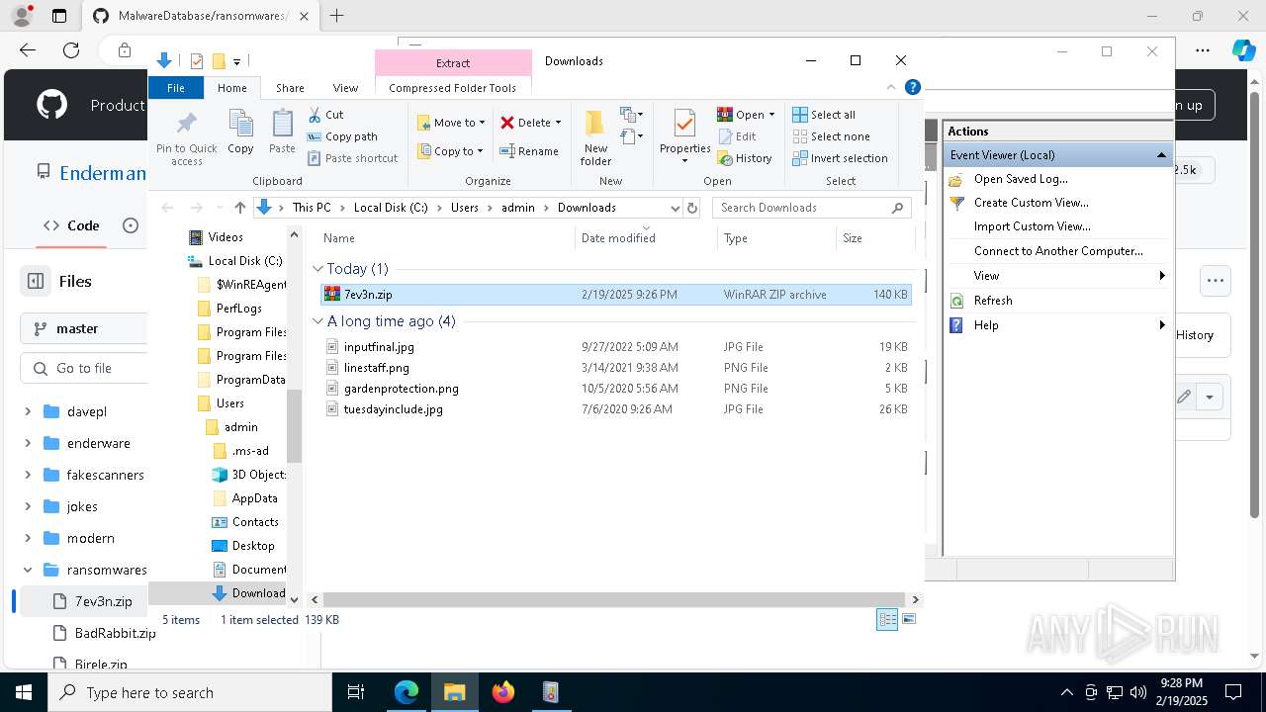Go up one folder level arrow

tap(239, 208)
